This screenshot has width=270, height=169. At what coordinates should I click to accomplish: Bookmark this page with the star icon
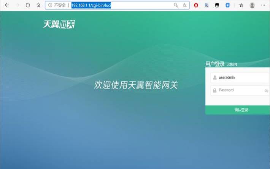tap(184, 5)
